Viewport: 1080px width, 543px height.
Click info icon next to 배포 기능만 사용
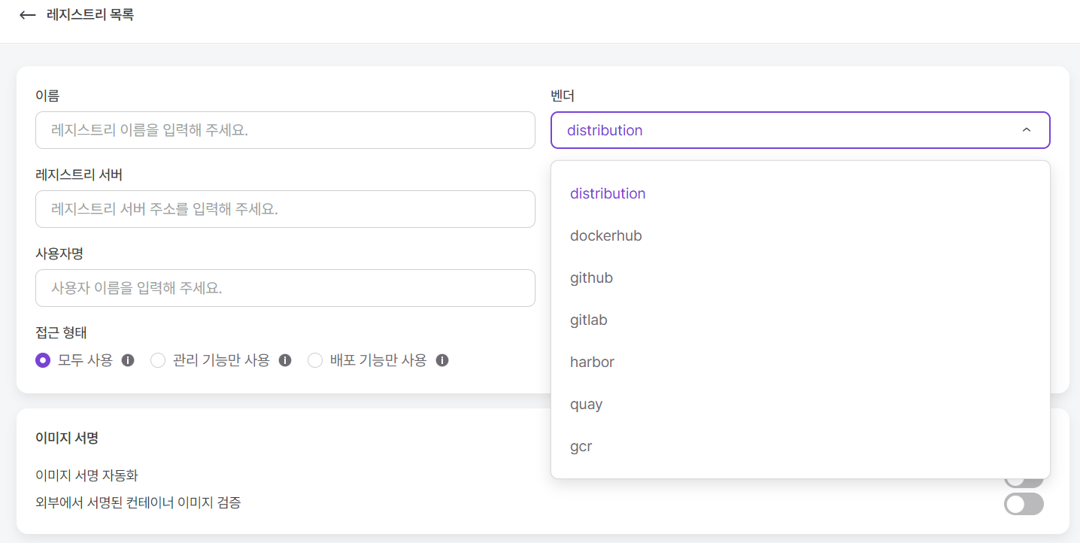442,360
